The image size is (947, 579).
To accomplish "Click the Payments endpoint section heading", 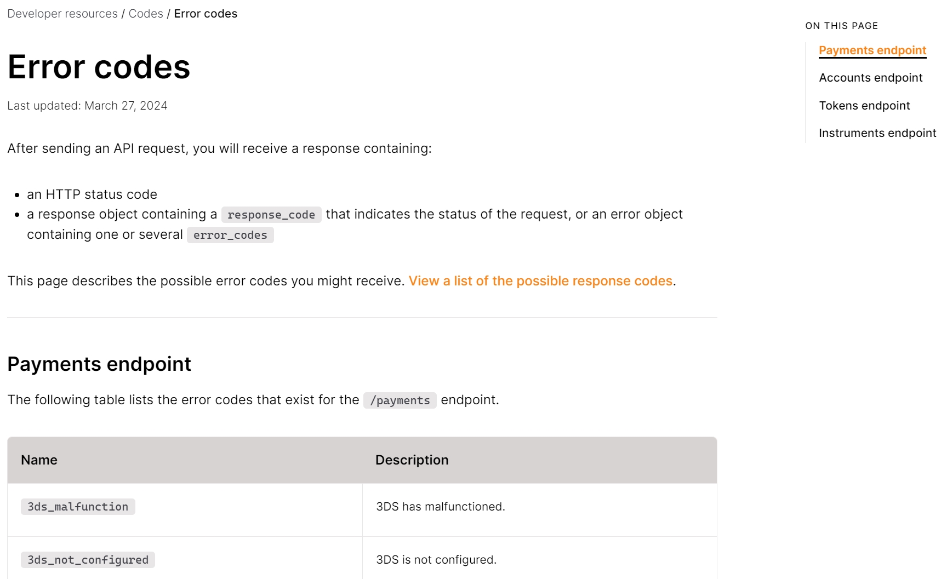I will pos(99,364).
